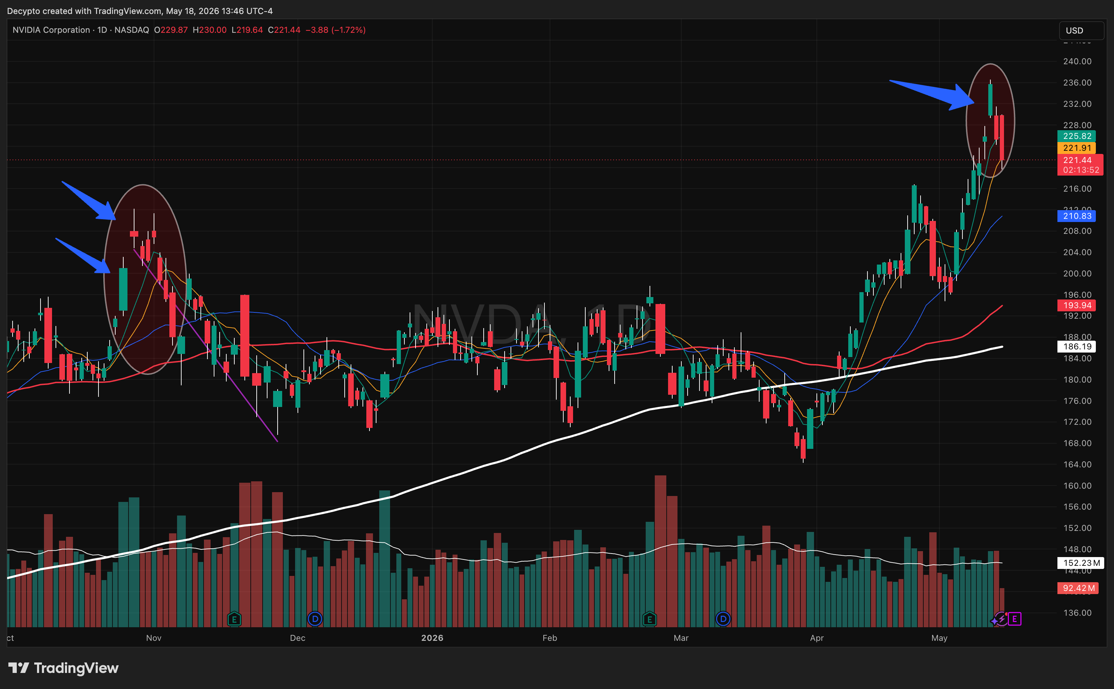Click the 2026 label on time axis
Viewport: 1114px width, 689px height.
tap(432, 638)
